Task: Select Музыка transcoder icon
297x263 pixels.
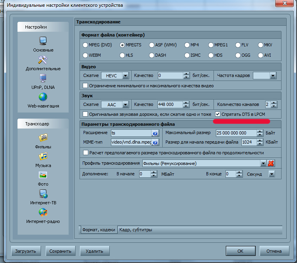Action: click(x=43, y=156)
